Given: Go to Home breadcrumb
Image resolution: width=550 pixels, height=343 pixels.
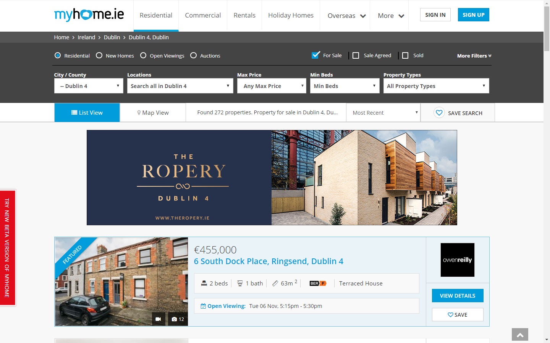Looking at the screenshot, I should (x=61, y=37).
